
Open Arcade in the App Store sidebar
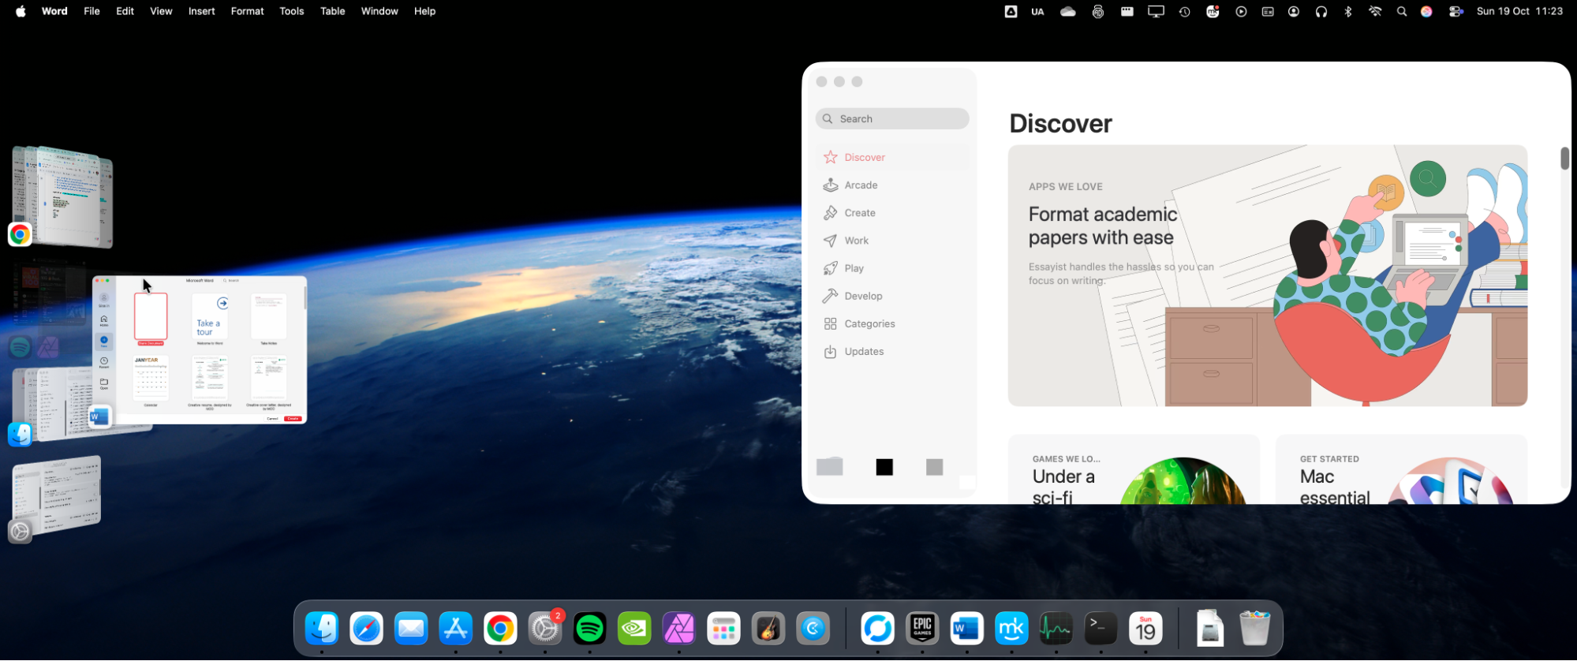click(893, 185)
